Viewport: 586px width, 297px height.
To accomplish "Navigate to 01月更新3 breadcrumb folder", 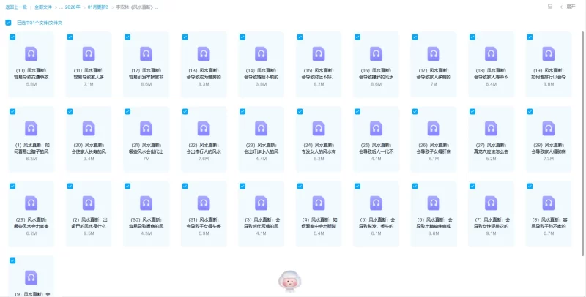I will [x=98, y=7].
